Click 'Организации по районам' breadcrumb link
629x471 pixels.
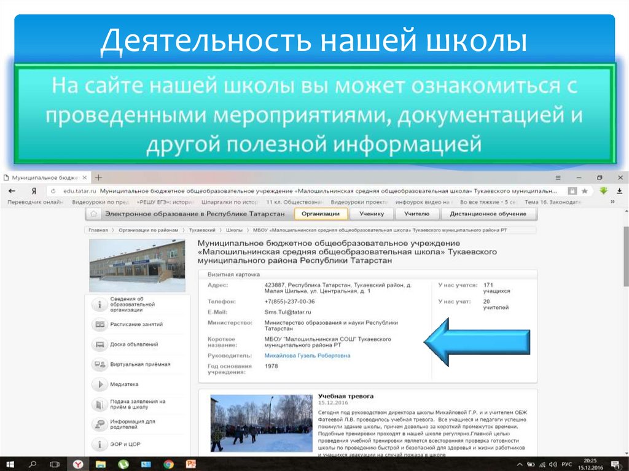tap(148, 230)
